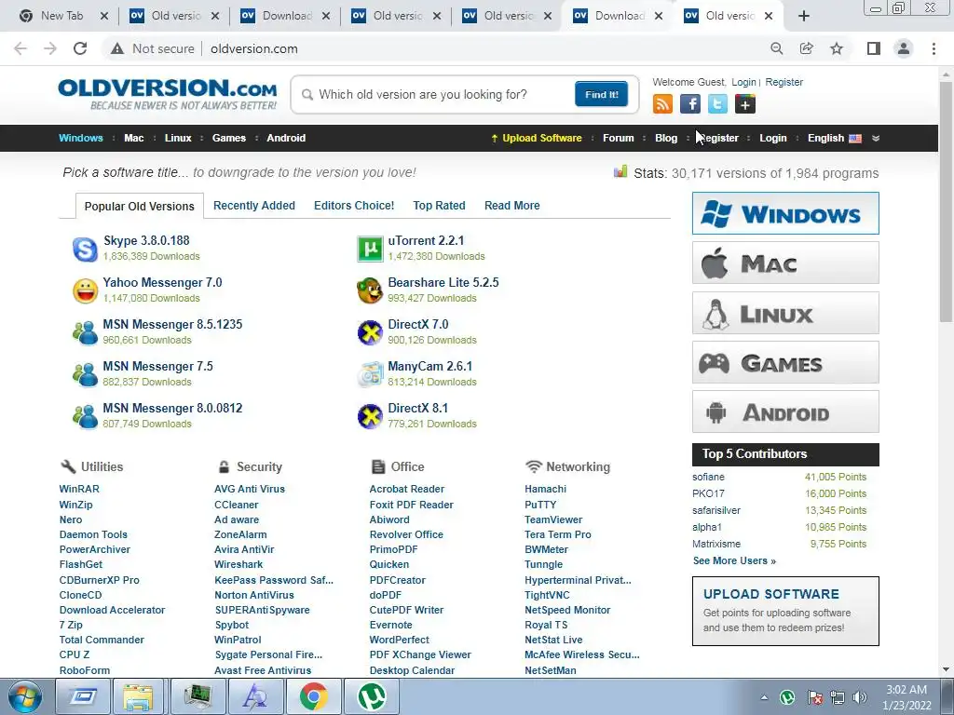
Task: Click the DirectX 7.0 icon
Action: (x=370, y=332)
